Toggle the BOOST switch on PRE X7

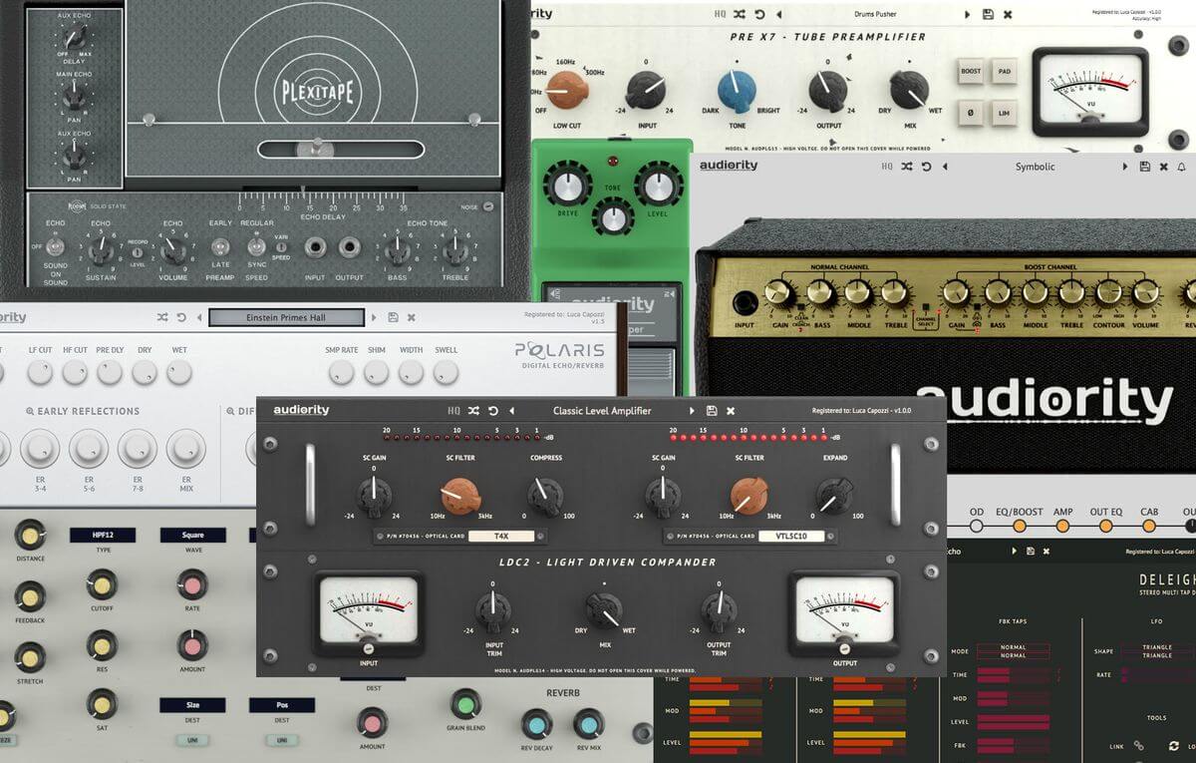[970, 72]
